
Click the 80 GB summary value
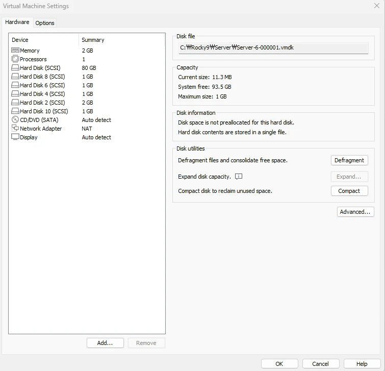89,68
